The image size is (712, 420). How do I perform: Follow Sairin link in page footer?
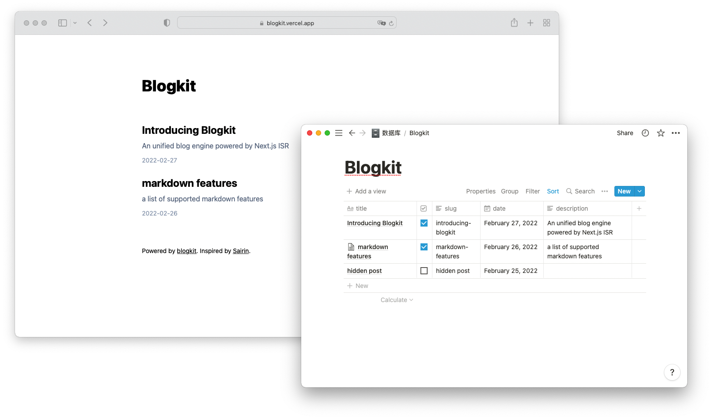click(241, 251)
